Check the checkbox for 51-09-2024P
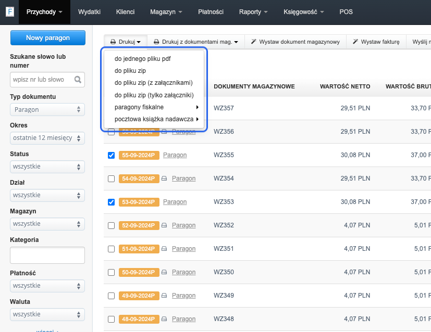The width and height of the screenshot is (431, 332). [111, 249]
